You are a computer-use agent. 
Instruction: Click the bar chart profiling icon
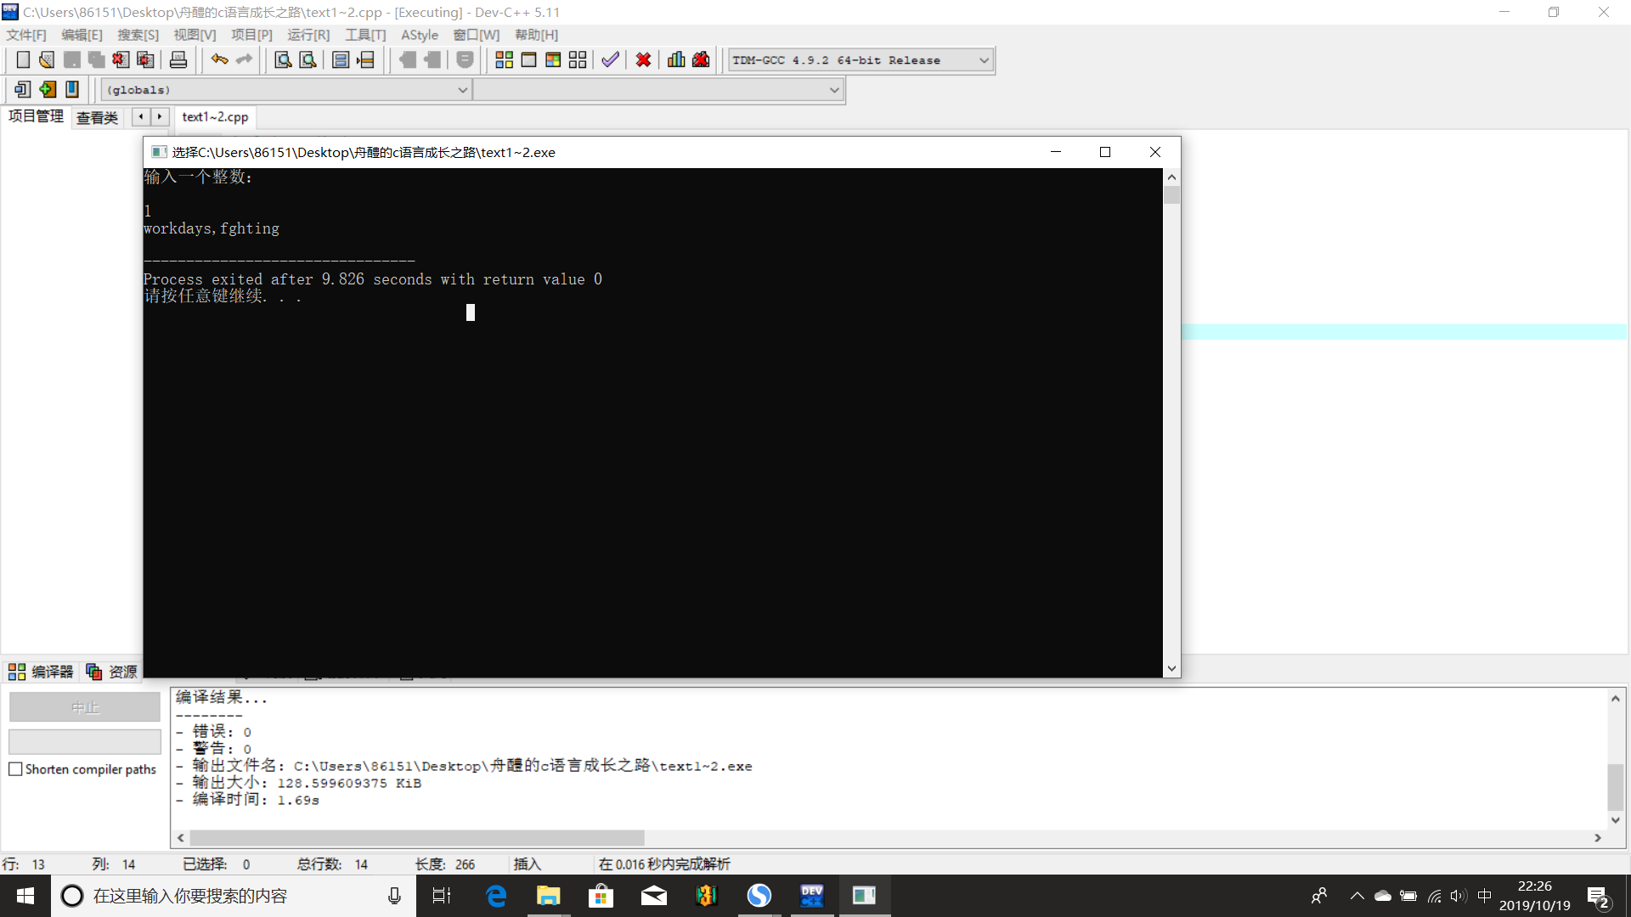pos(676,59)
